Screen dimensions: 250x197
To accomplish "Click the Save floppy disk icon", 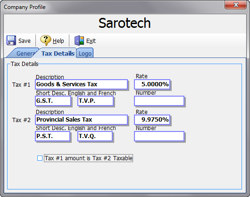I will click(11, 41).
